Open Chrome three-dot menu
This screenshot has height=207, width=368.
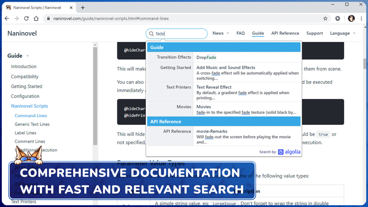[x=361, y=18]
